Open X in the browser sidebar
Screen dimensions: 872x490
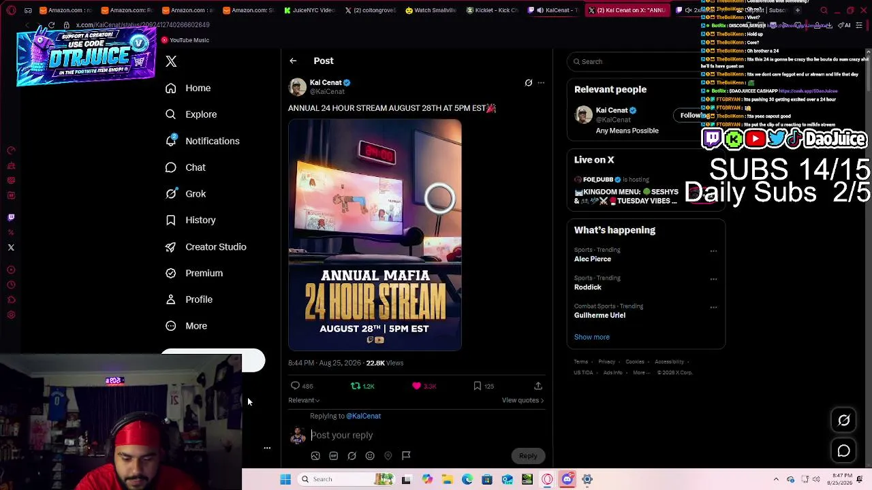coord(11,247)
